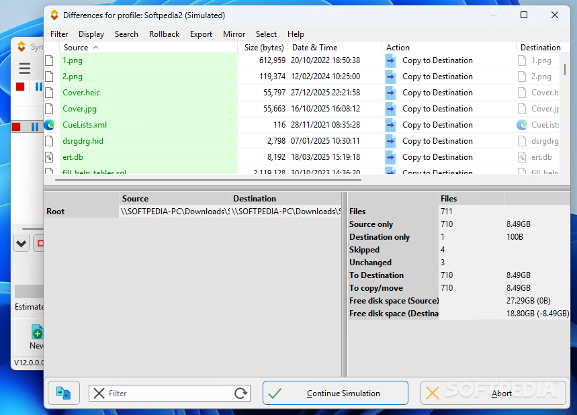Sort by the Source column header
The height and width of the screenshot is (415, 577).
[x=148, y=48]
